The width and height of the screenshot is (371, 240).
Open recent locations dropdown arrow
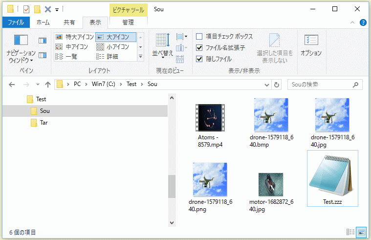point(38,84)
